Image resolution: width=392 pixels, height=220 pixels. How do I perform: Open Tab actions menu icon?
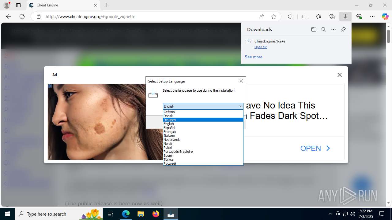[18, 5]
